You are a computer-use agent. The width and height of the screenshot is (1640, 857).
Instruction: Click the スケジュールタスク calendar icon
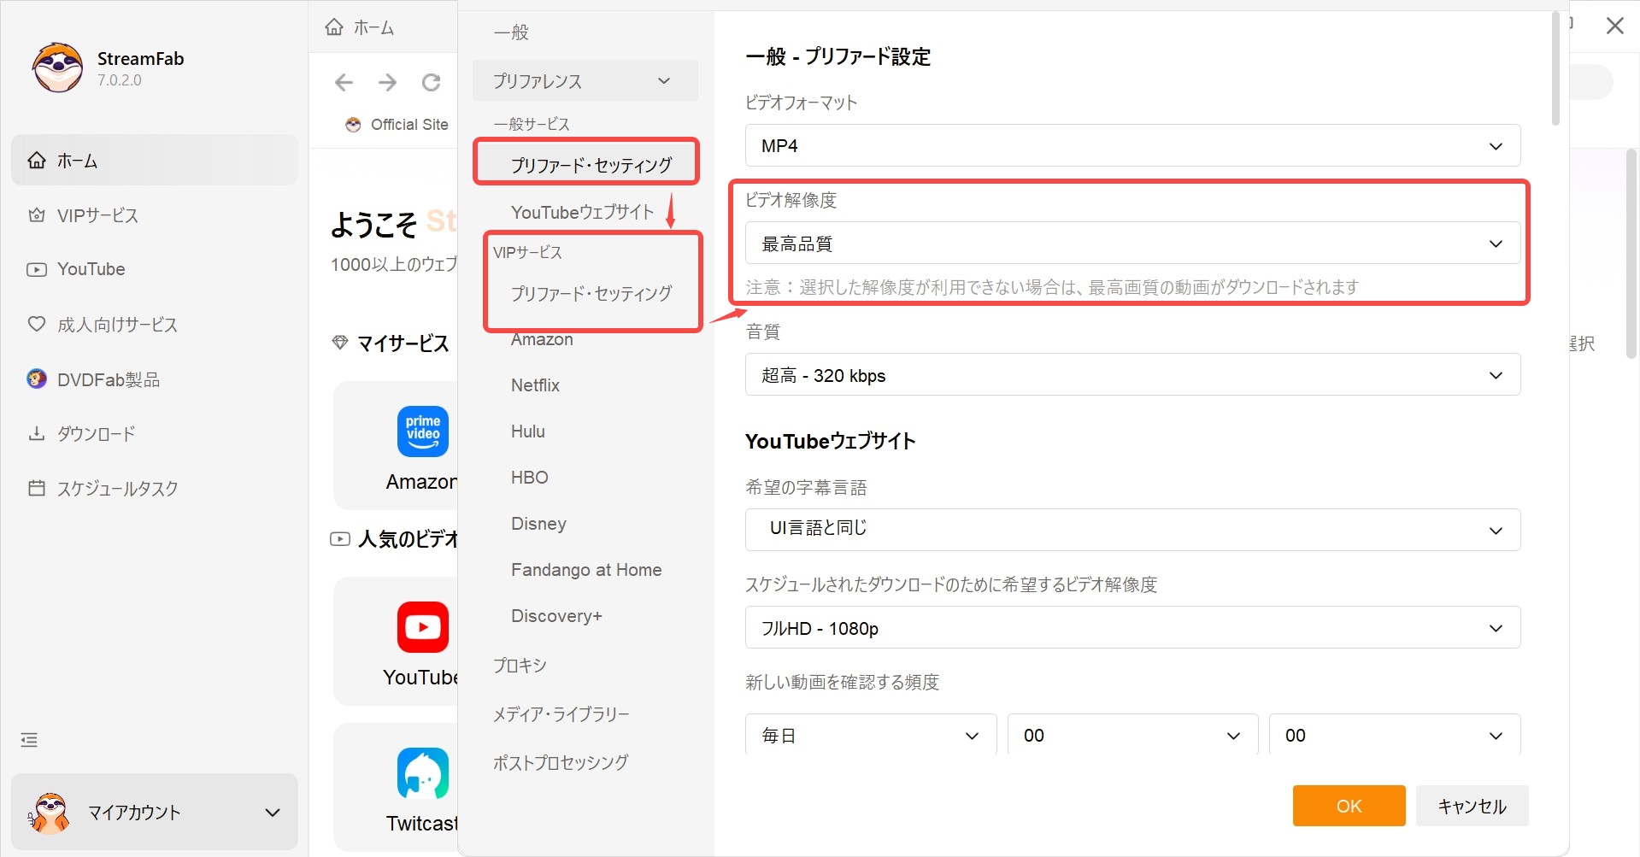(x=37, y=488)
